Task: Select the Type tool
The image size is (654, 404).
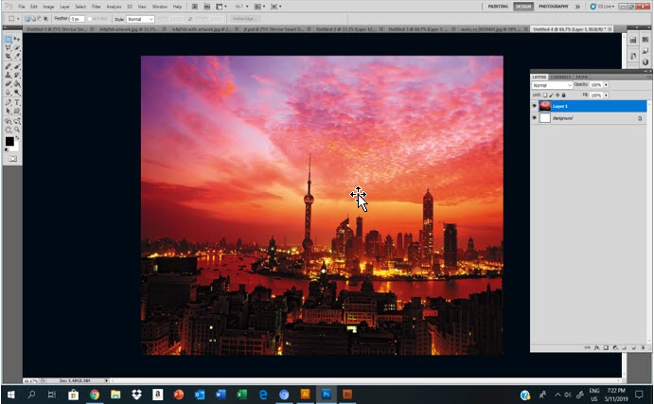Action: 17,102
